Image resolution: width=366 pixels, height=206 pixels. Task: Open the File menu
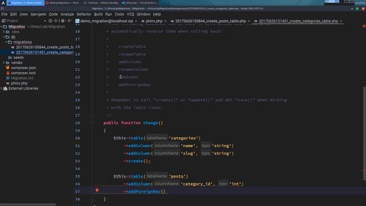pyautogui.click(x=4, y=14)
